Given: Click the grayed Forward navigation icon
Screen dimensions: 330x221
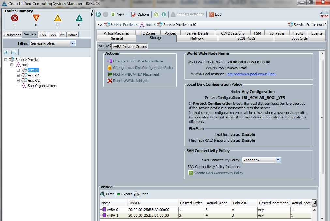Looking at the screenshot, I should (106, 14).
